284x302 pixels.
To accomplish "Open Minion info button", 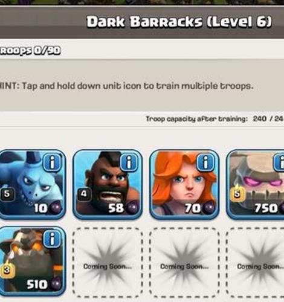I will (x=52, y=162).
